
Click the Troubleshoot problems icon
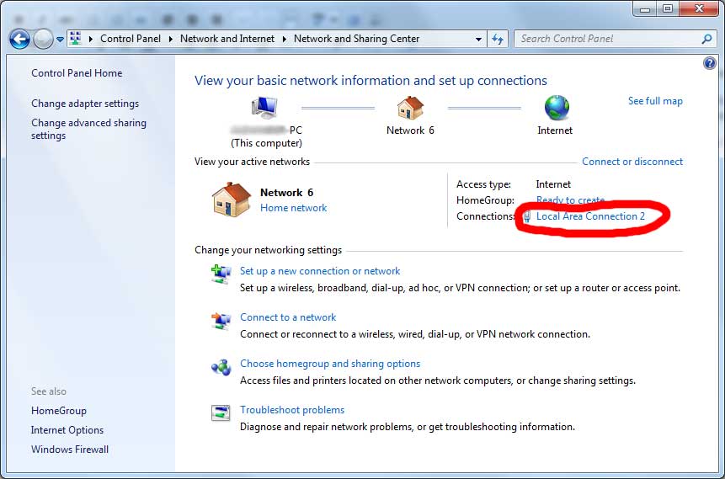(221, 412)
